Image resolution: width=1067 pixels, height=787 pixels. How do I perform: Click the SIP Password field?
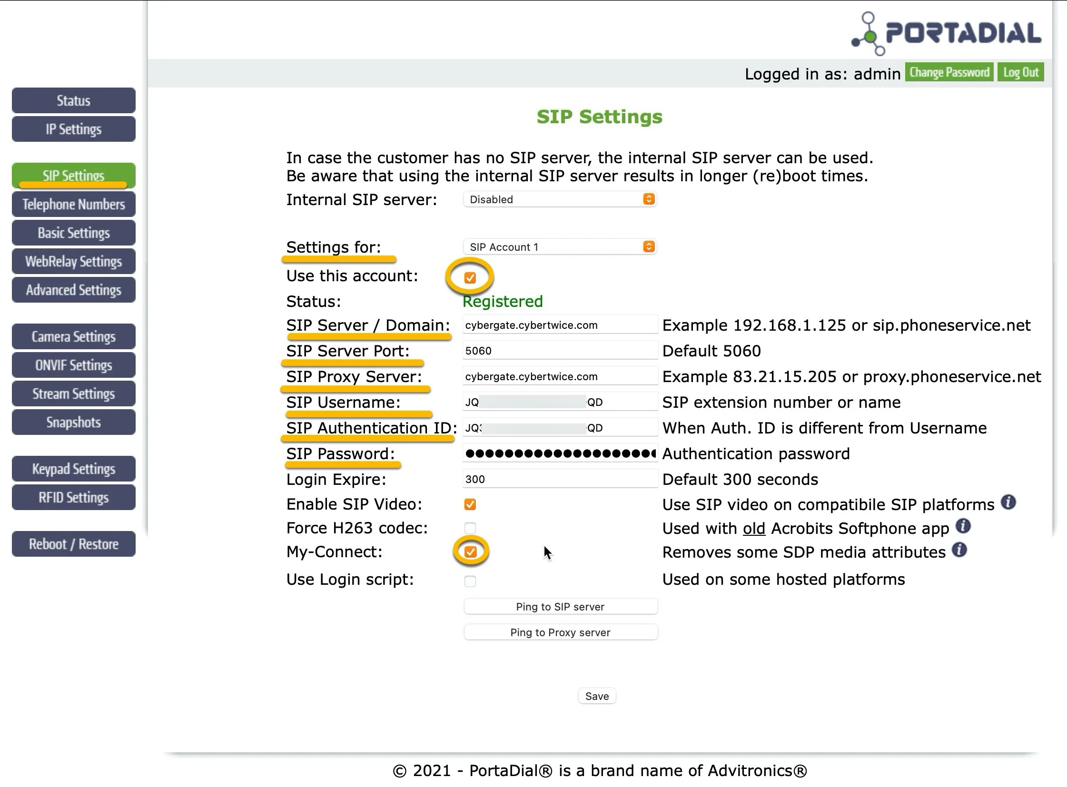pyautogui.click(x=561, y=453)
